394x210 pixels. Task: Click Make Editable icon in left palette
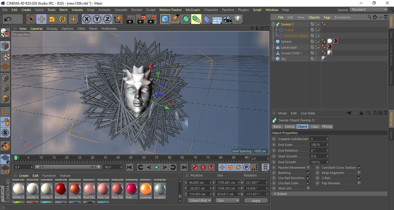pyautogui.click(x=5, y=34)
